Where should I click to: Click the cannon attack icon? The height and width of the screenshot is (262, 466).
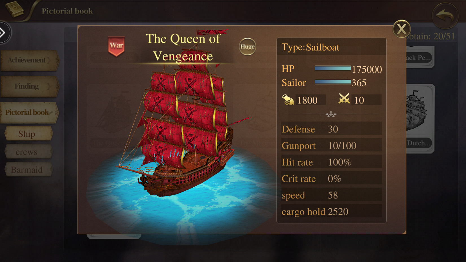[288, 100]
